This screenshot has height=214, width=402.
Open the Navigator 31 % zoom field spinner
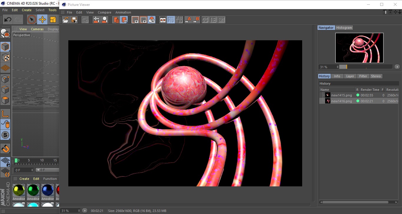click(x=337, y=67)
